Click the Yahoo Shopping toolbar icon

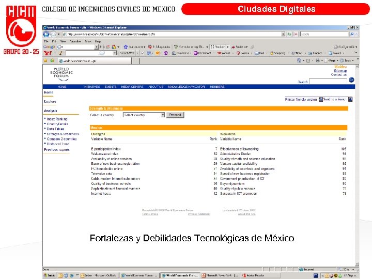[x=272, y=53]
